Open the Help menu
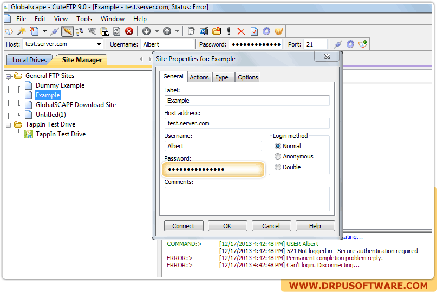 click(x=140, y=19)
